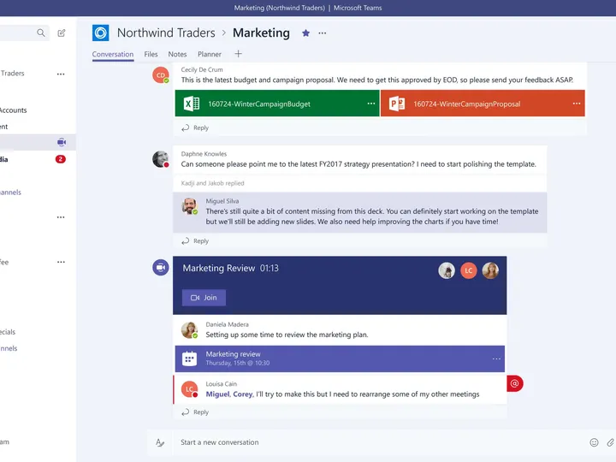The image size is (616, 462).
Task: Click Miguel Silva's profile picture
Action: [189, 206]
